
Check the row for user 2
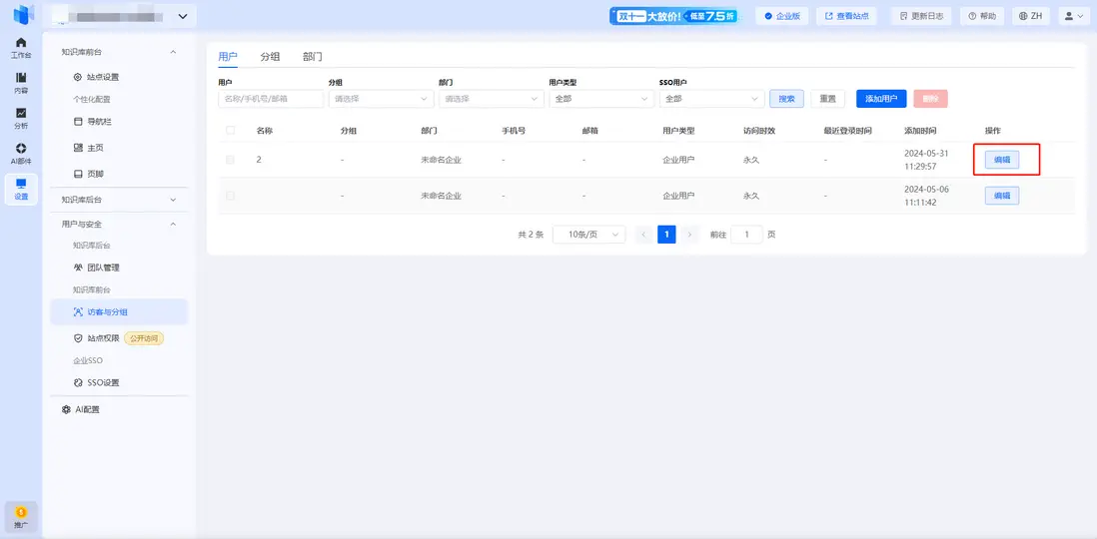click(x=230, y=160)
